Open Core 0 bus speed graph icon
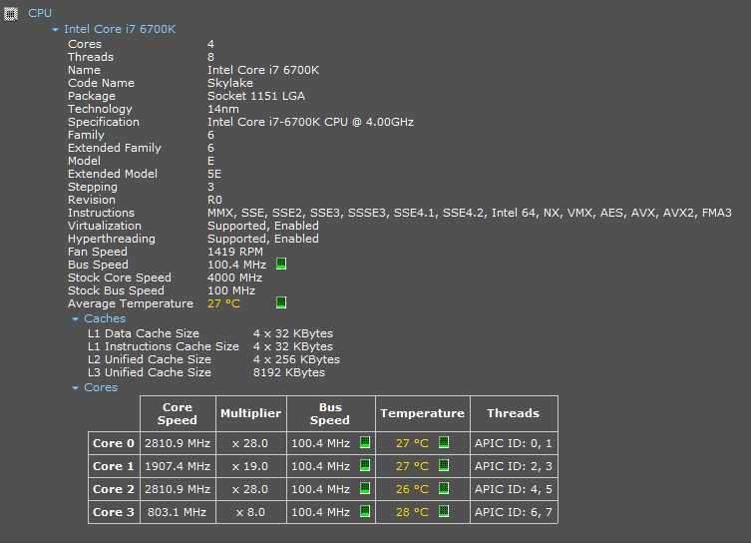The image size is (751, 543). 365,442
